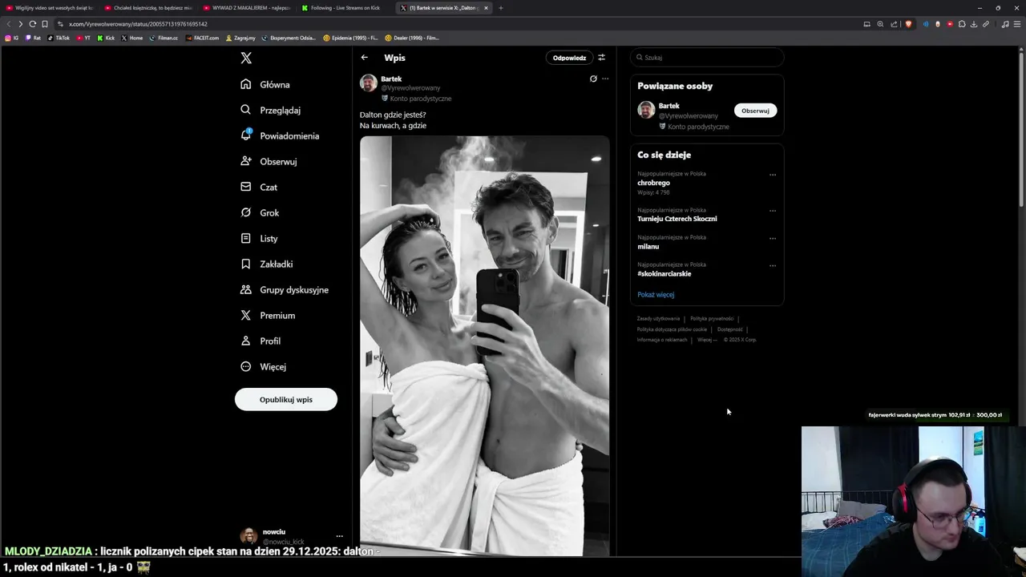Reload the page in the browser toolbar

tap(32, 24)
